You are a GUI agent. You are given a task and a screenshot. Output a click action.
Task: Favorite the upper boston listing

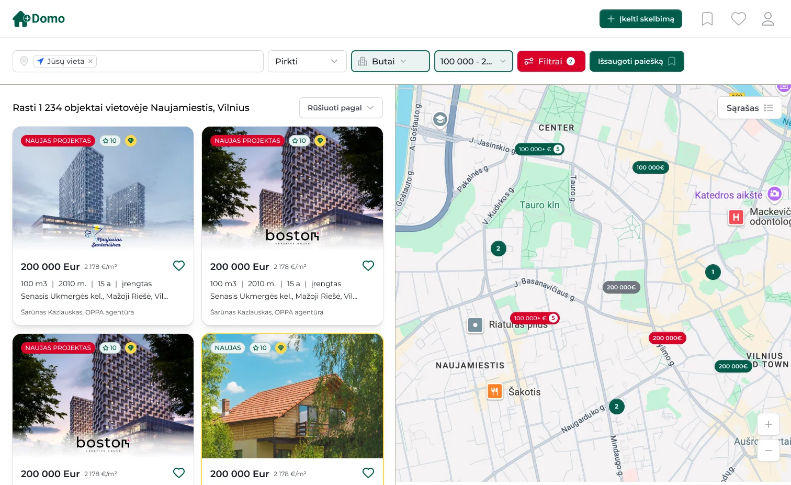point(368,266)
